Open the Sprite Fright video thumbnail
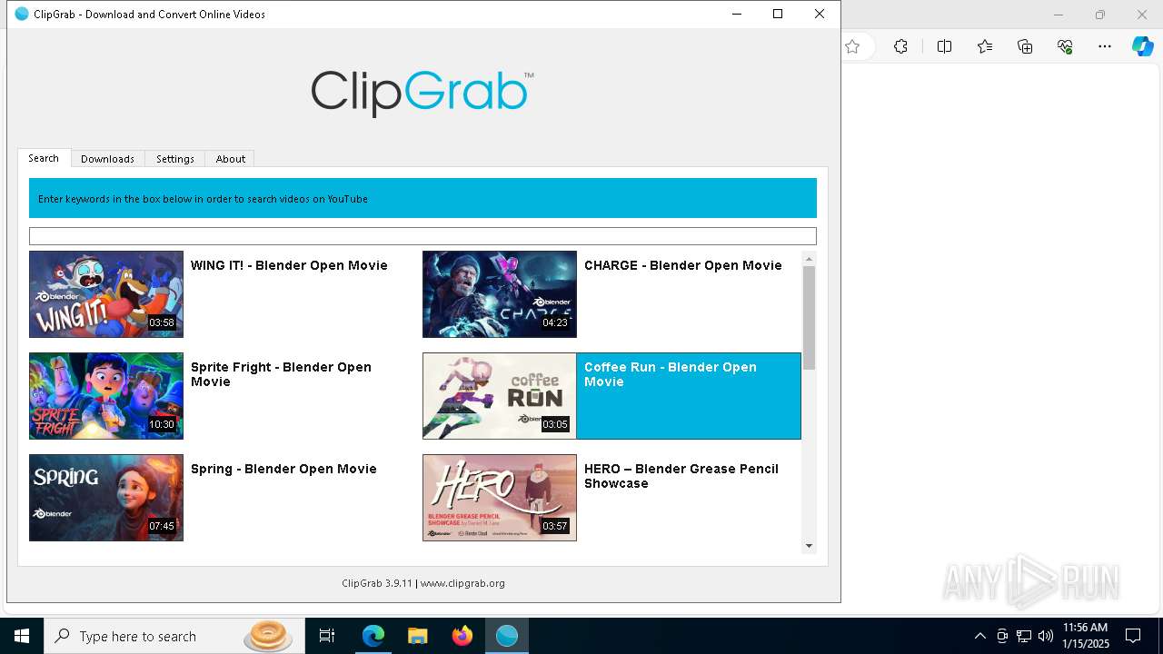The height and width of the screenshot is (654, 1163). 106,396
